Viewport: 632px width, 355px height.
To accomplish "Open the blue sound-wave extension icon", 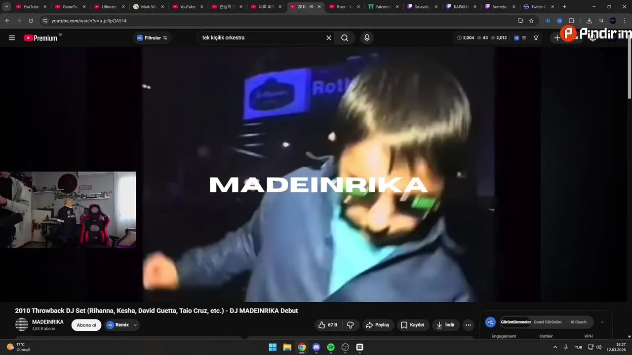I will (548, 21).
